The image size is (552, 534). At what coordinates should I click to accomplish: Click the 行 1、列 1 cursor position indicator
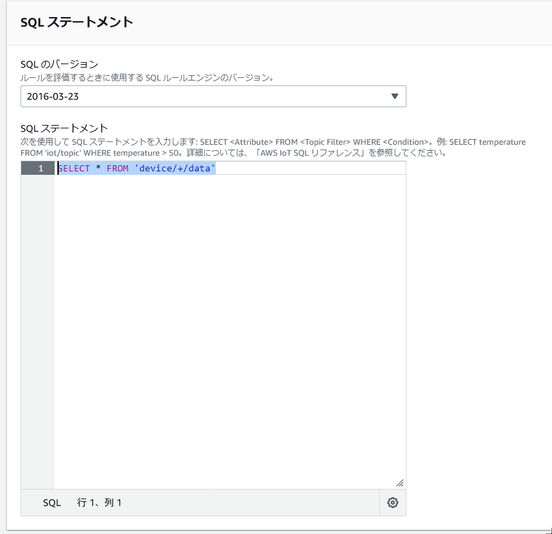coord(99,503)
